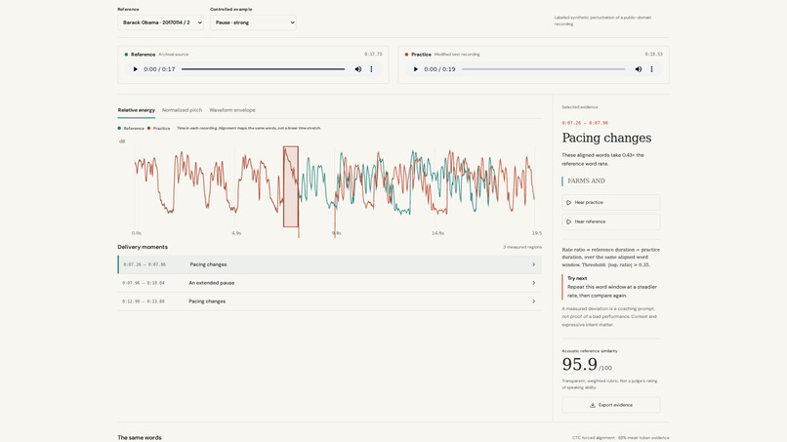Image resolution: width=787 pixels, height=442 pixels.
Task: Play the Reference audio recording
Action: click(x=135, y=69)
